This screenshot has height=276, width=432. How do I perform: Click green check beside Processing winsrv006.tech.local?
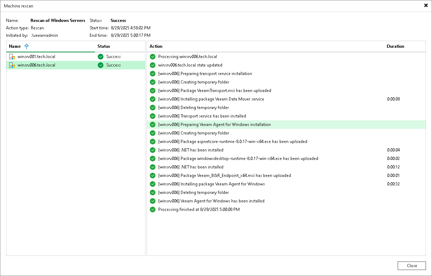tap(153, 57)
